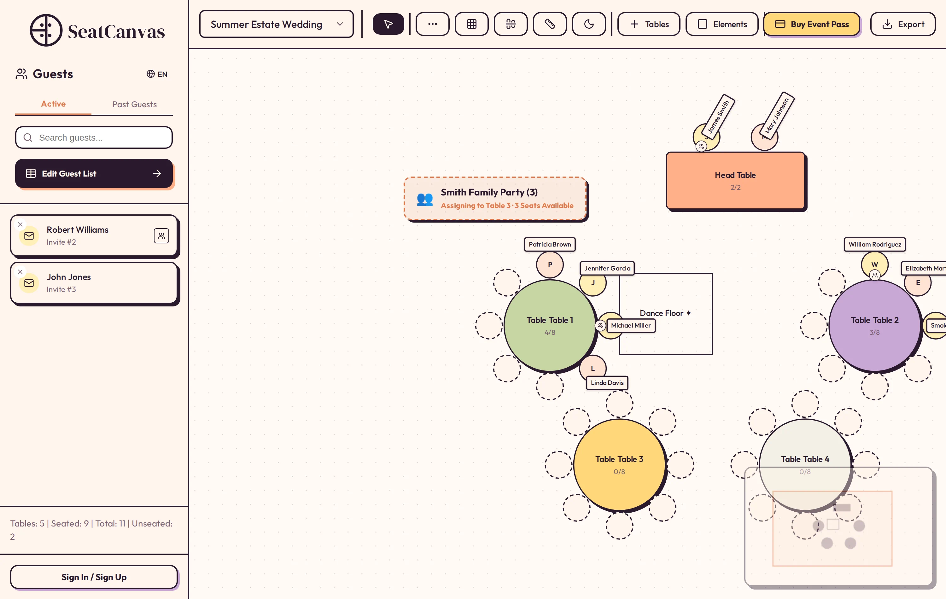This screenshot has width=946, height=599.
Task: Click the James Smith name tag
Action: (718, 117)
